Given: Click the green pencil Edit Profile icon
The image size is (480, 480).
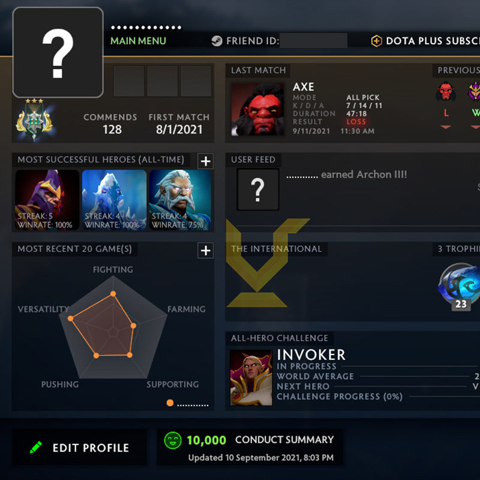Looking at the screenshot, I should point(36,447).
